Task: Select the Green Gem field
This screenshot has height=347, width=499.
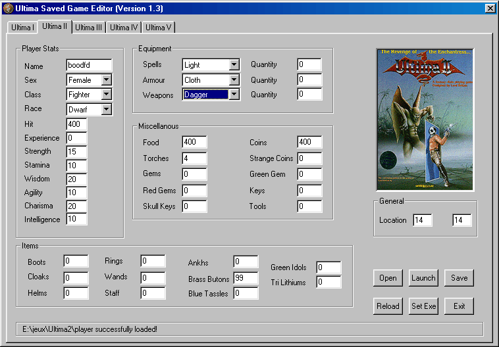Action: pyautogui.click(x=309, y=173)
